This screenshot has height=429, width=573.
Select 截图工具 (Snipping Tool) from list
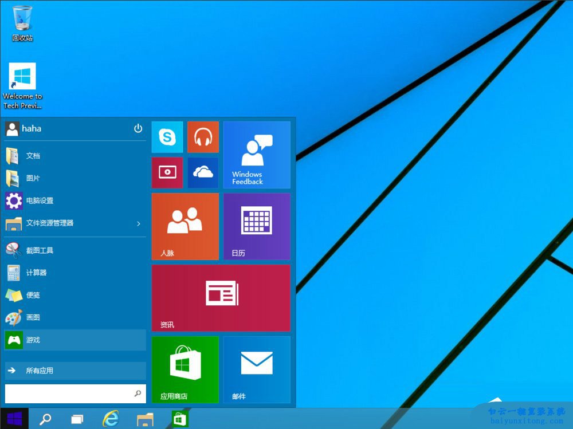pyautogui.click(x=40, y=250)
